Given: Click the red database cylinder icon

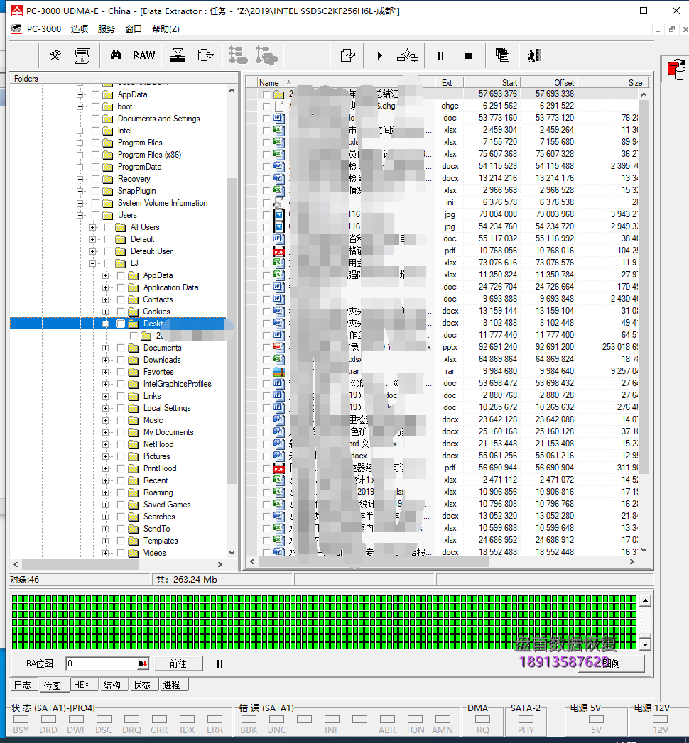Looking at the screenshot, I should click(676, 69).
